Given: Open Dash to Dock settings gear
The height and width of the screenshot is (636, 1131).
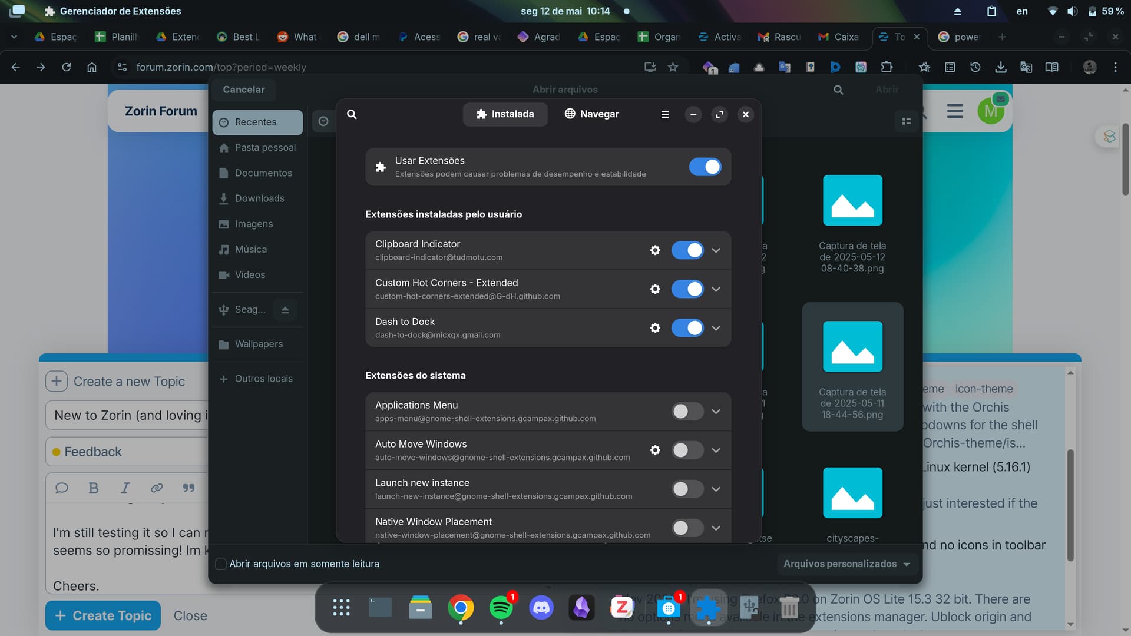Looking at the screenshot, I should click(x=655, y=328).
